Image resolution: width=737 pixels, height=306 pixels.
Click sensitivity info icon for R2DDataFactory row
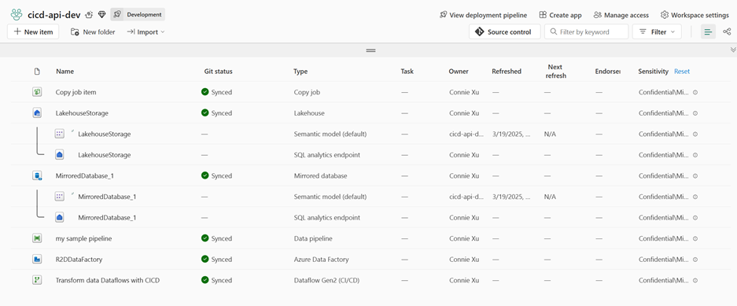[695, 259]
